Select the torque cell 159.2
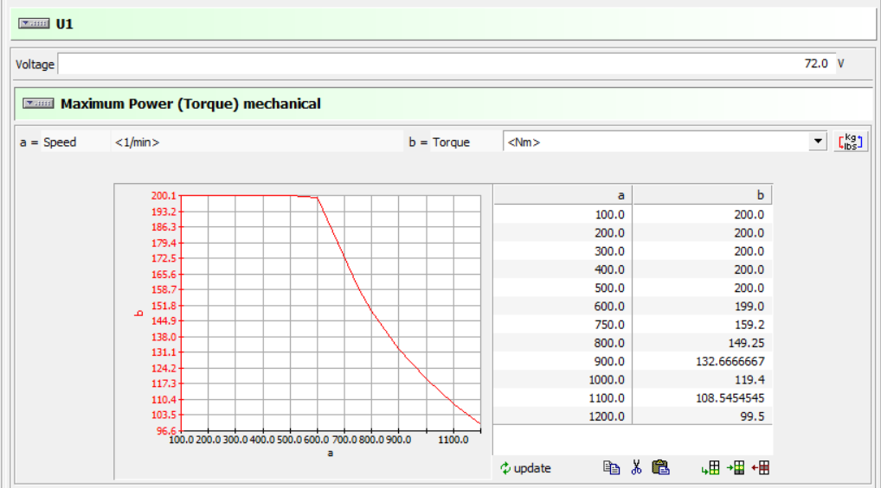 pos(703,325)
